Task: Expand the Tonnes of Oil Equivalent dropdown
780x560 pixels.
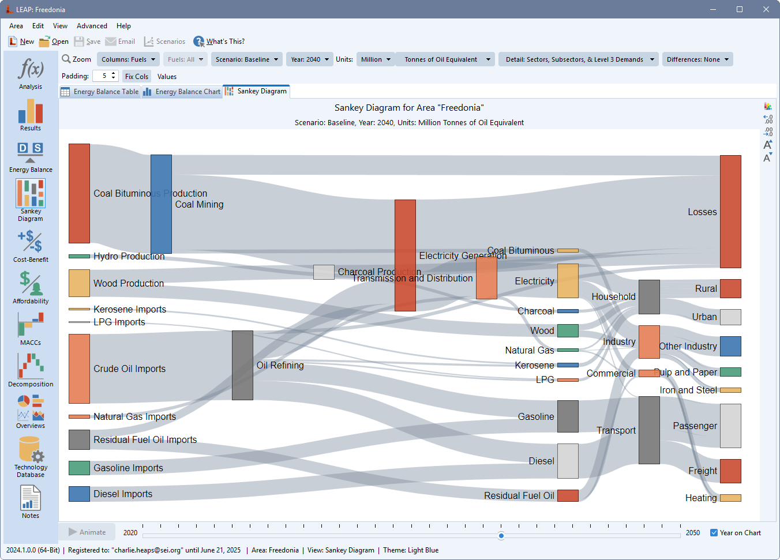Action: (445, 59)
